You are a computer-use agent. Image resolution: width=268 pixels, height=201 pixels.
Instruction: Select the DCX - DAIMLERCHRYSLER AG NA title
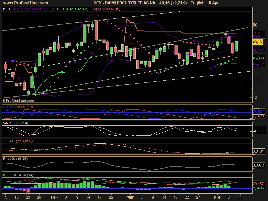(x=124, y=3)
